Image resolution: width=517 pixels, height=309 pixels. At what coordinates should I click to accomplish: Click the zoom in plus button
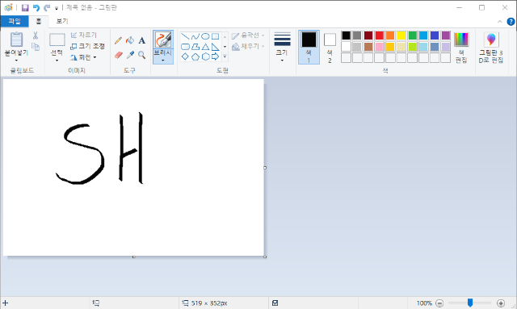coord(501,303)
